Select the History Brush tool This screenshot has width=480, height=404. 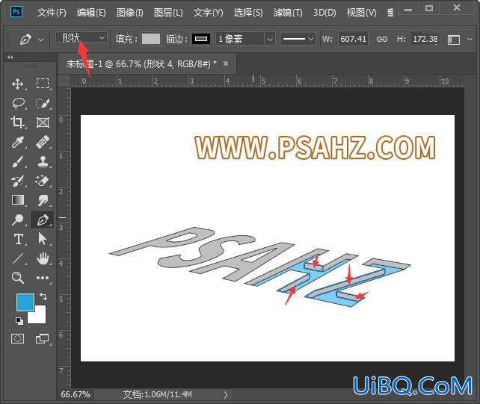18,181
